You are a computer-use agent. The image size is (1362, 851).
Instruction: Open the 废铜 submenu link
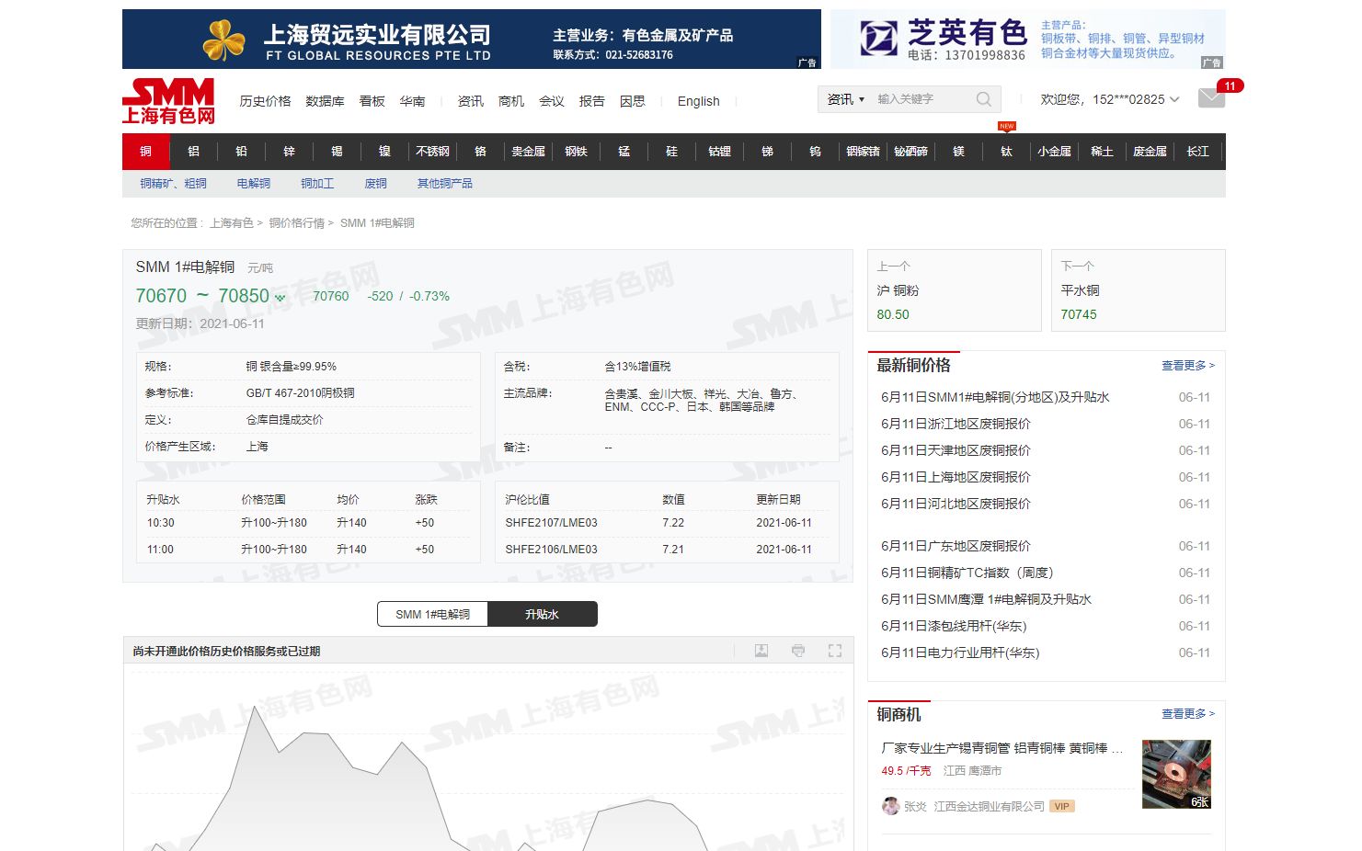point(376,184)
